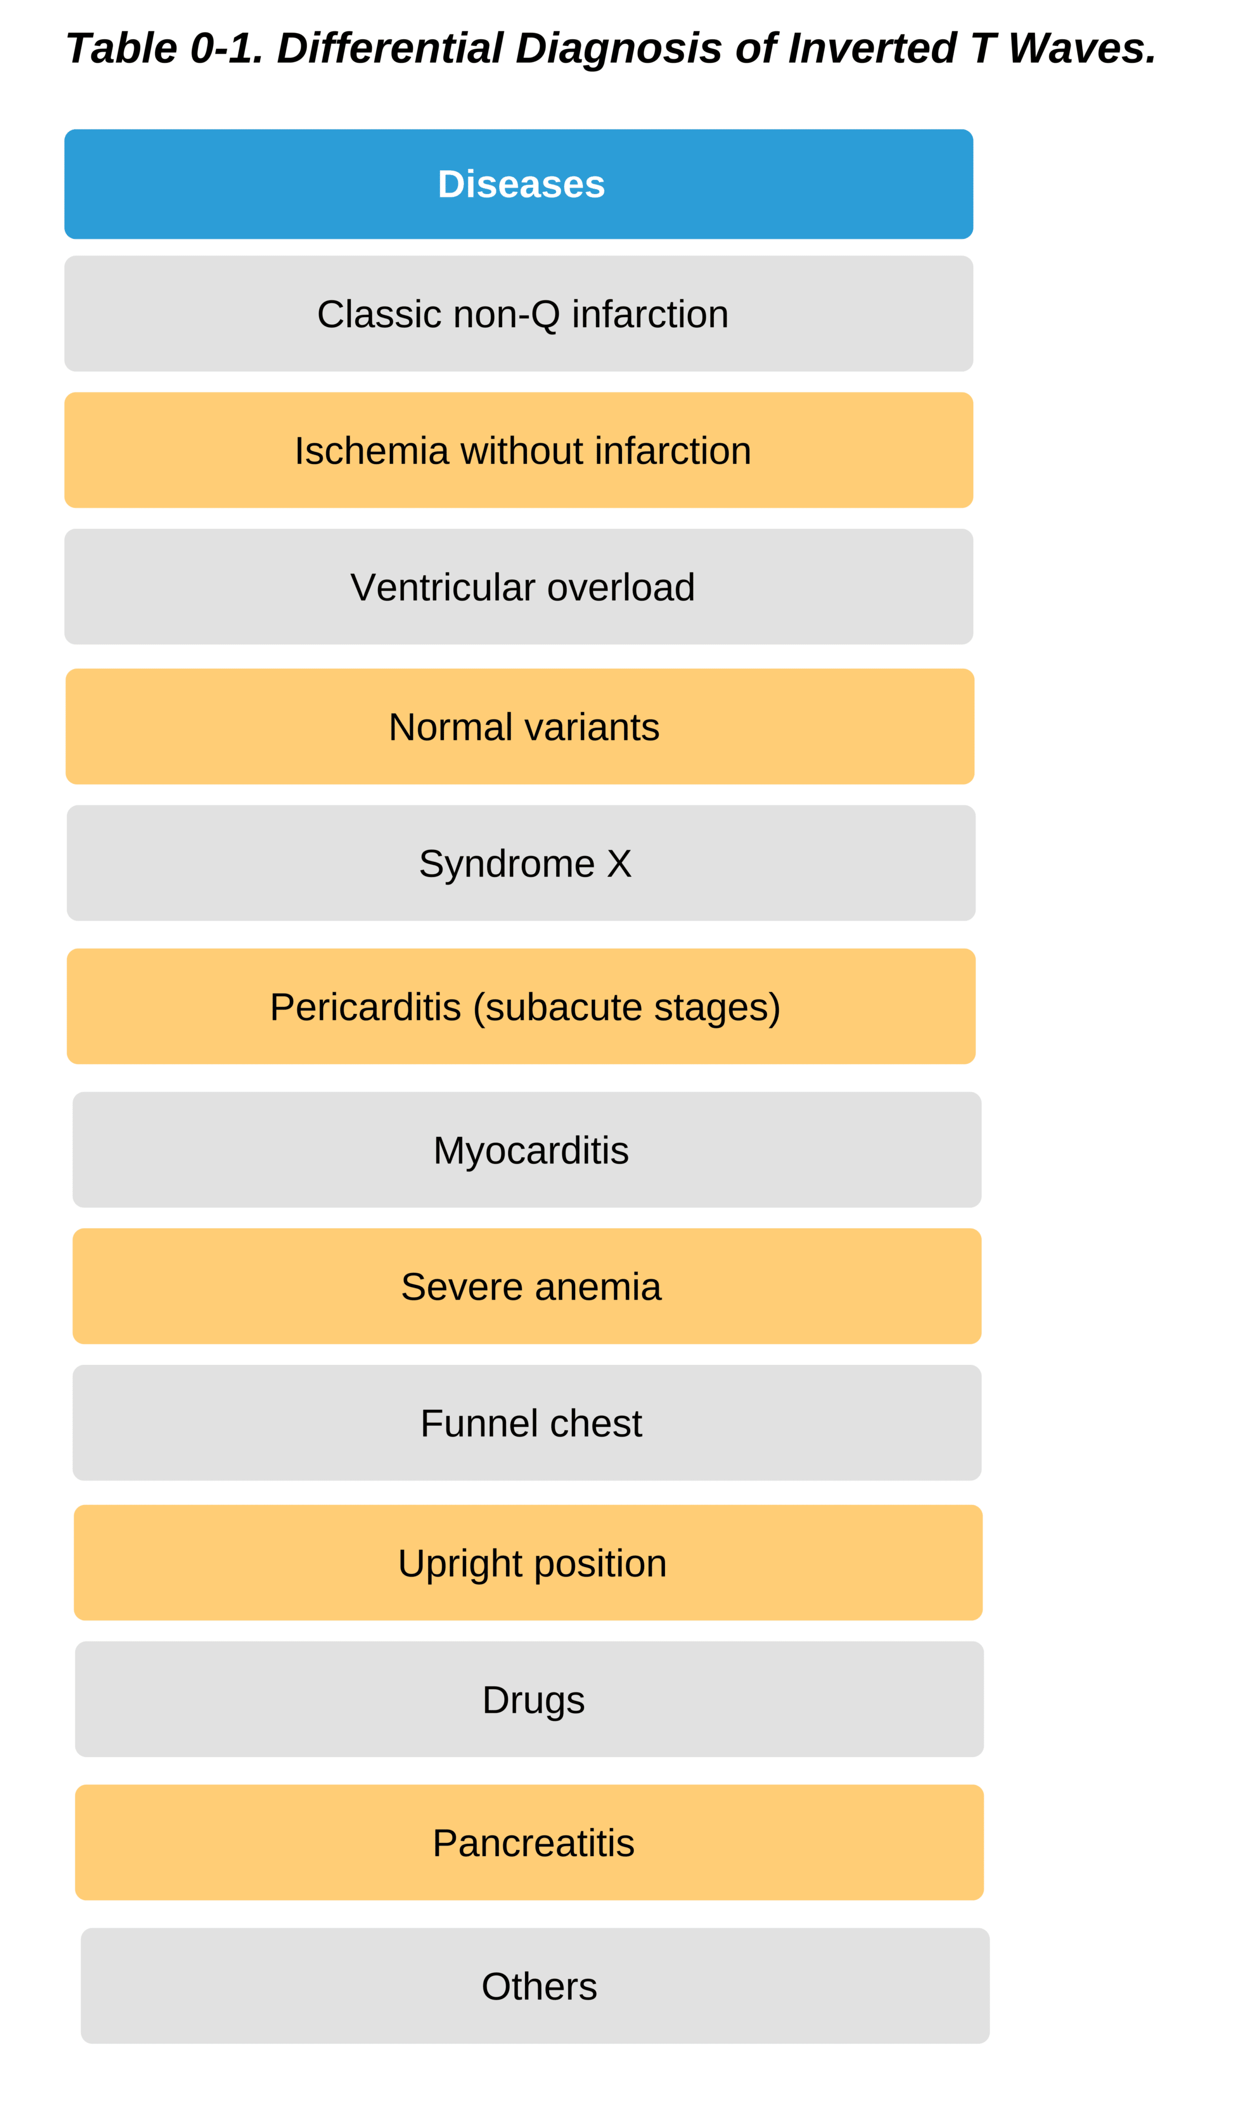Select the Syndrome X entry
Image resolution: width=1249 pixels, height=2102 pixels.
[x=521, y=863]
